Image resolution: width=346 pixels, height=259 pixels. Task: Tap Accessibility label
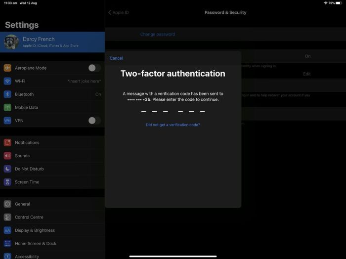27,257
